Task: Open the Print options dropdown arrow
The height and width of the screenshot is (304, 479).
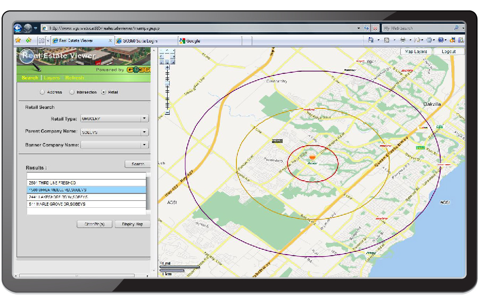Action: pyautogui.click(x=410, y=40)
